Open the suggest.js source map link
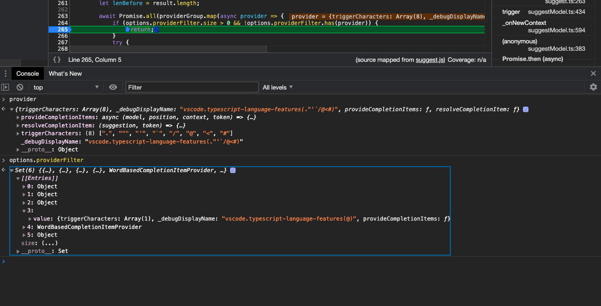The height and width of the screenshot is (306, 601). [430, 59]
